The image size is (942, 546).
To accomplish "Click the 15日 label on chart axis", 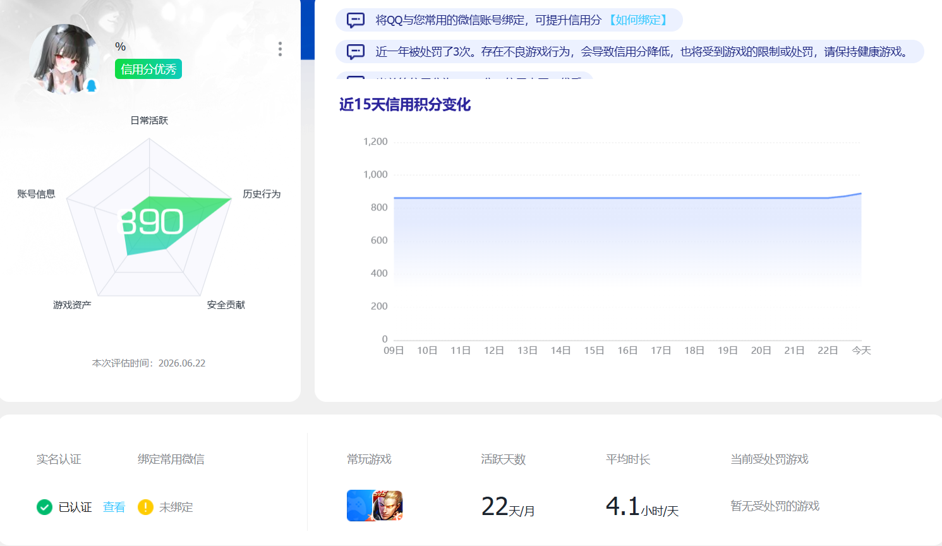I will click(x=594, y=350).
